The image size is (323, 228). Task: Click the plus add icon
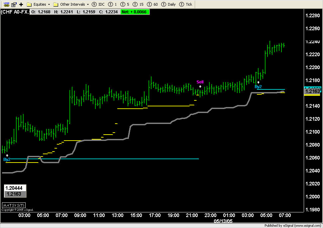[21, 4]
